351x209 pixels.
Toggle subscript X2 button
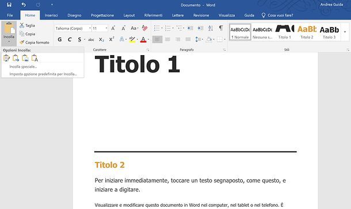(101, 40)
